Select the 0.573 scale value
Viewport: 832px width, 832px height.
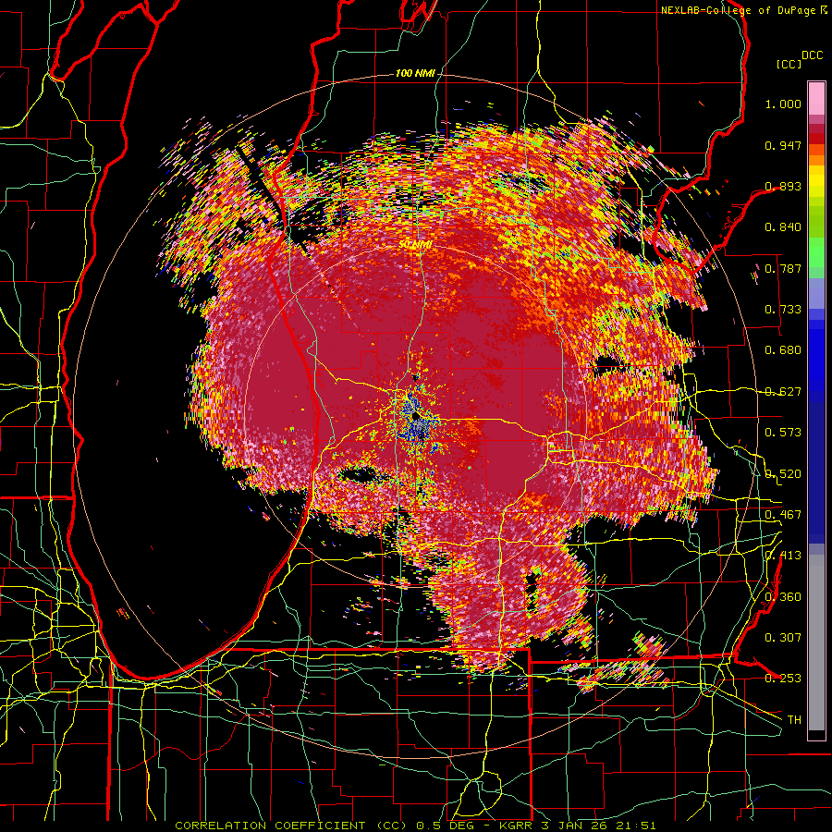783,433
